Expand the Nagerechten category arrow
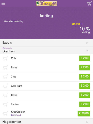The width and height of the screenshot is (93, 124). pyautogui.click(x=87, y=122)
